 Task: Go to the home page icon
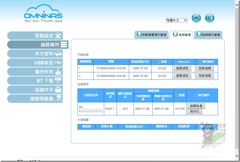(x=196, y=18)
